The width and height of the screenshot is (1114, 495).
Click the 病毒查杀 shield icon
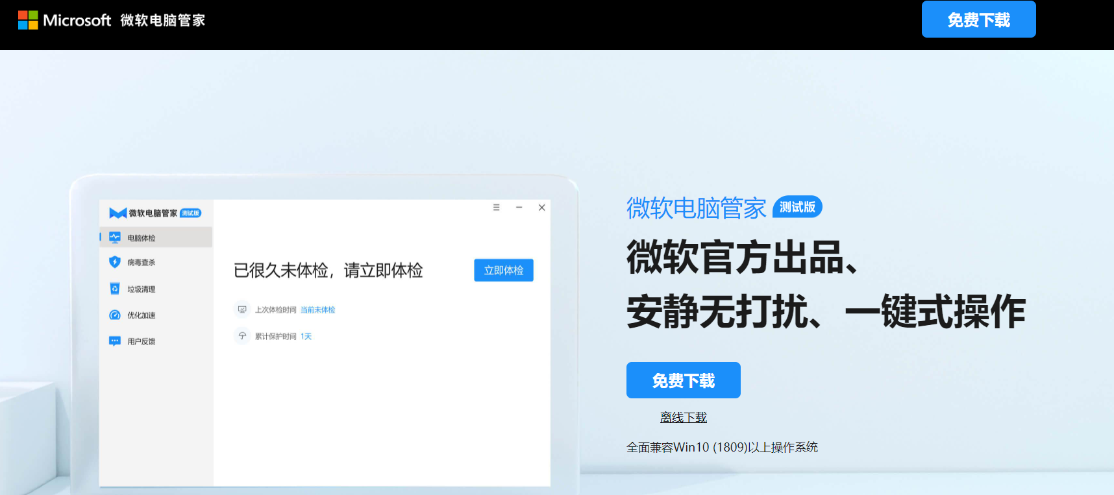click(115, 262)
